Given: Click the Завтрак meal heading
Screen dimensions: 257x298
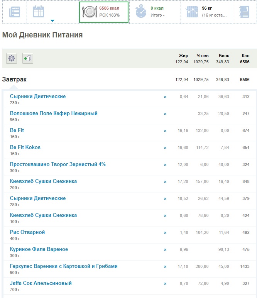Looking at the screenshot, I should pos(15,80).
